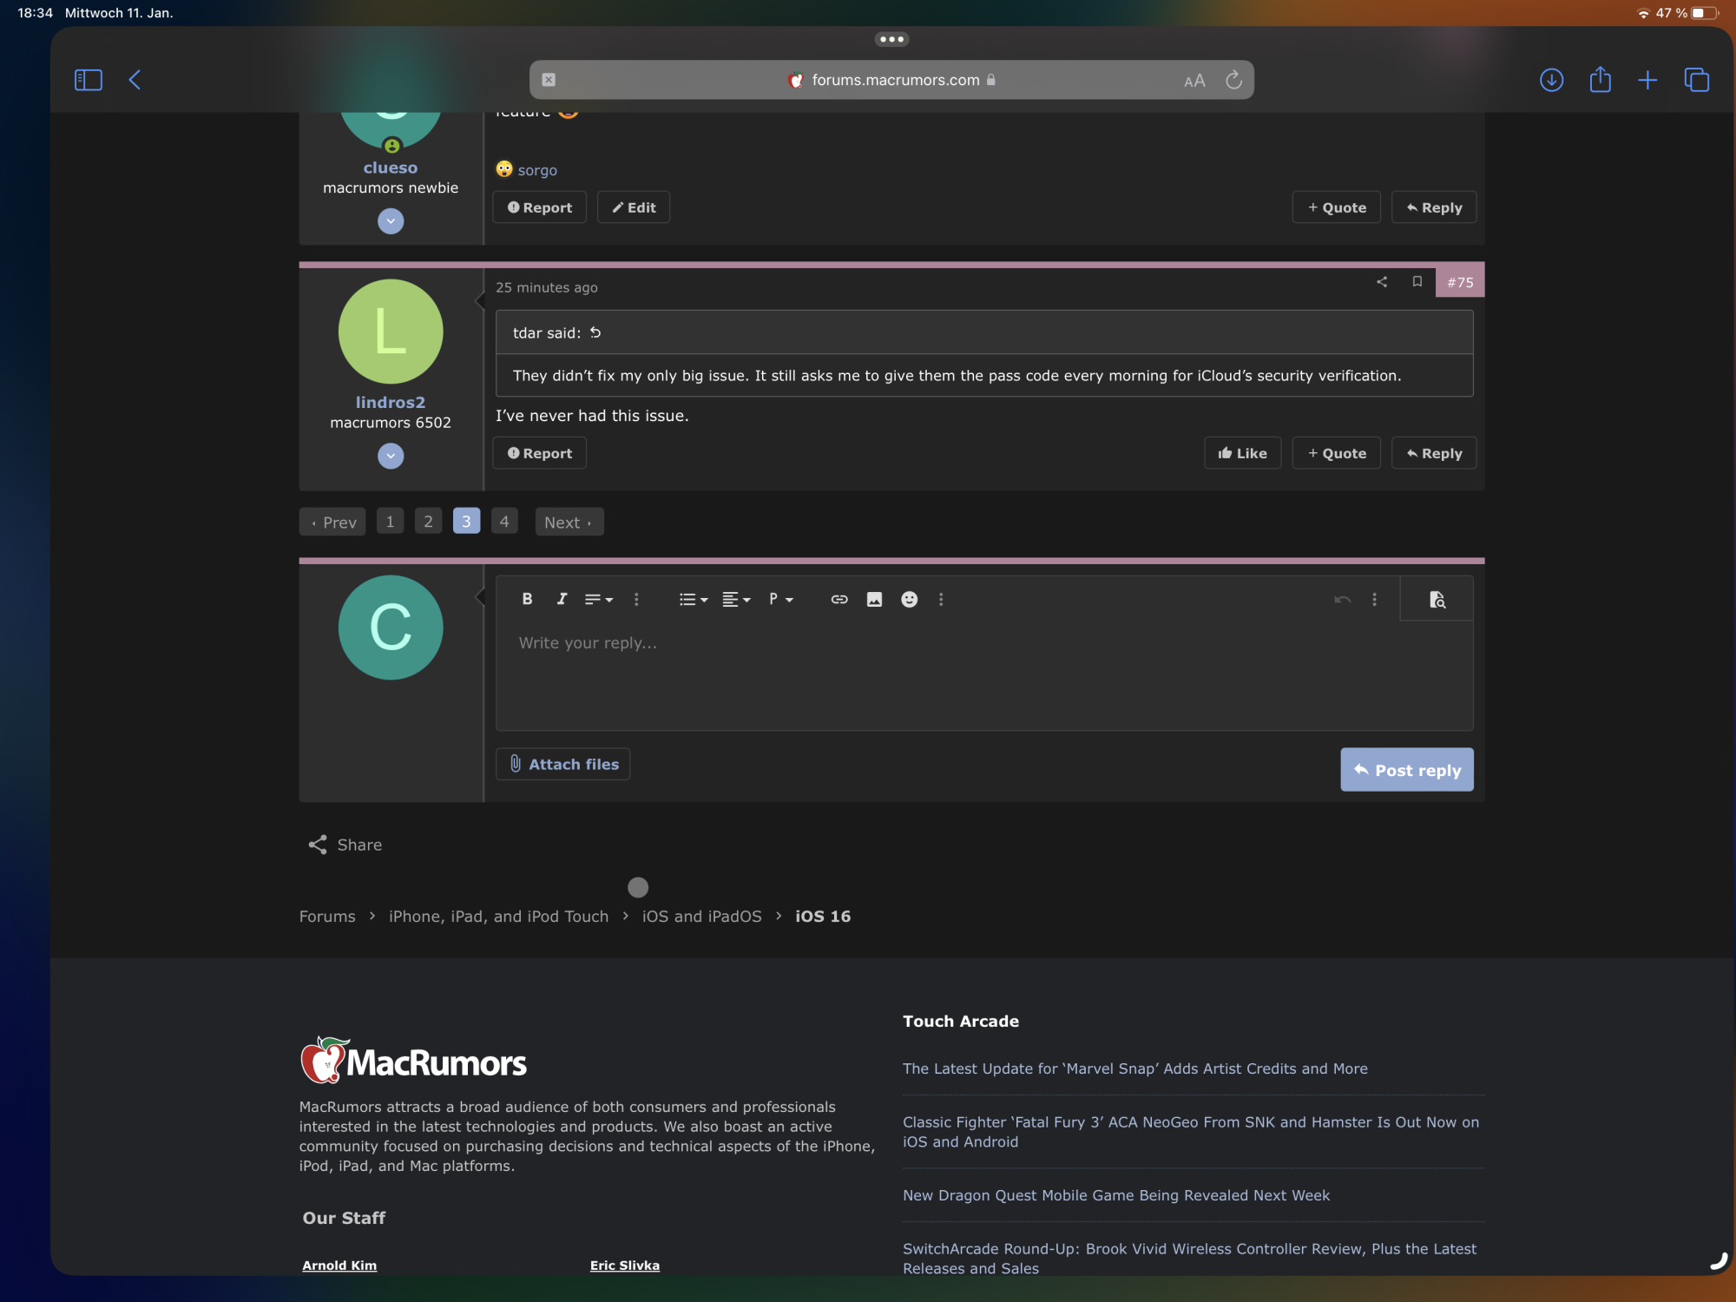The height and width of the screenshot is (1302, 1736).
Task: Click the MacRumors footer logo
Action: [x=413, y=1061]
